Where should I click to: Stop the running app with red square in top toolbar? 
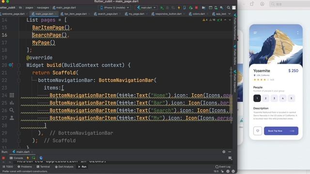point(196,8)
